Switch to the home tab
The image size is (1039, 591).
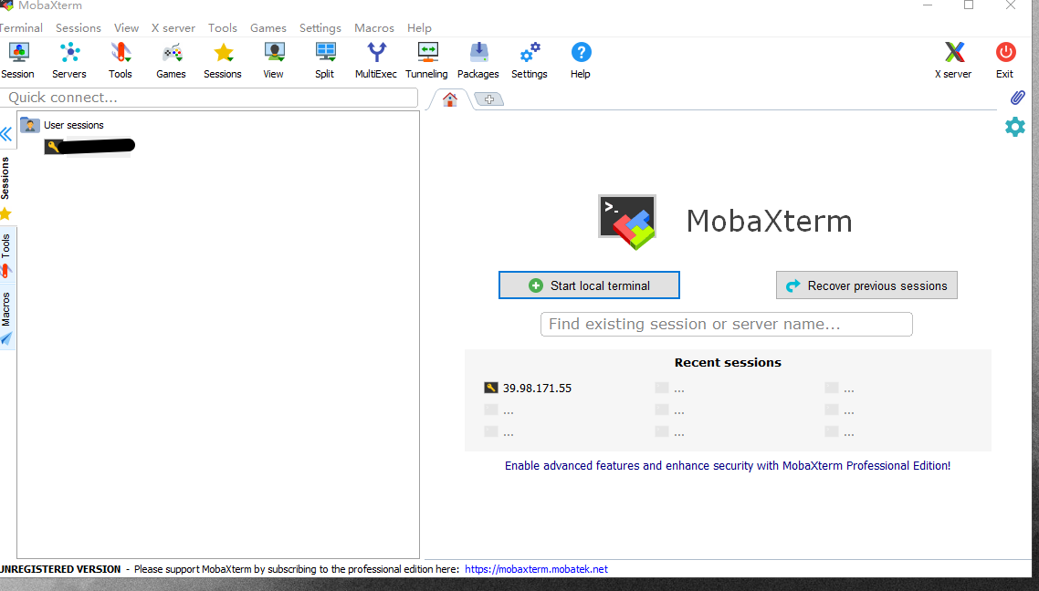(x=450, y=100)
